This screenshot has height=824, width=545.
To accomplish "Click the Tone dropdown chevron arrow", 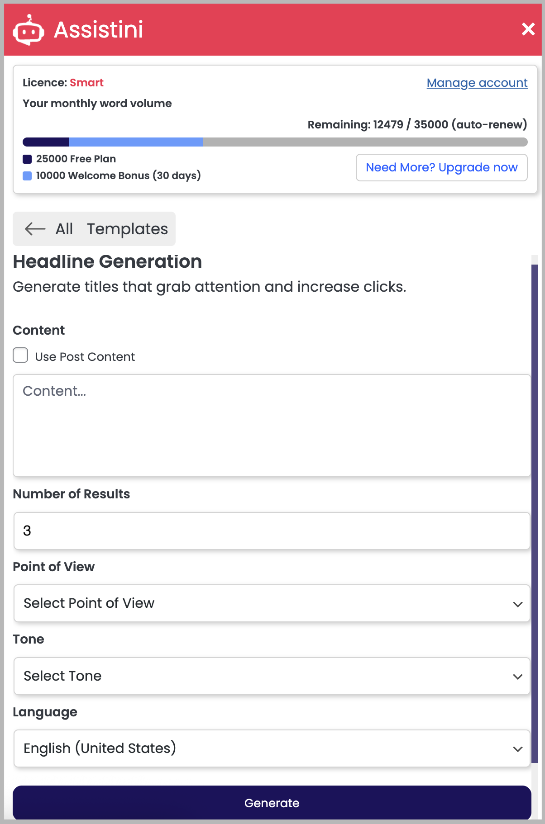I will pyautogui.click(x=518, y=677).
